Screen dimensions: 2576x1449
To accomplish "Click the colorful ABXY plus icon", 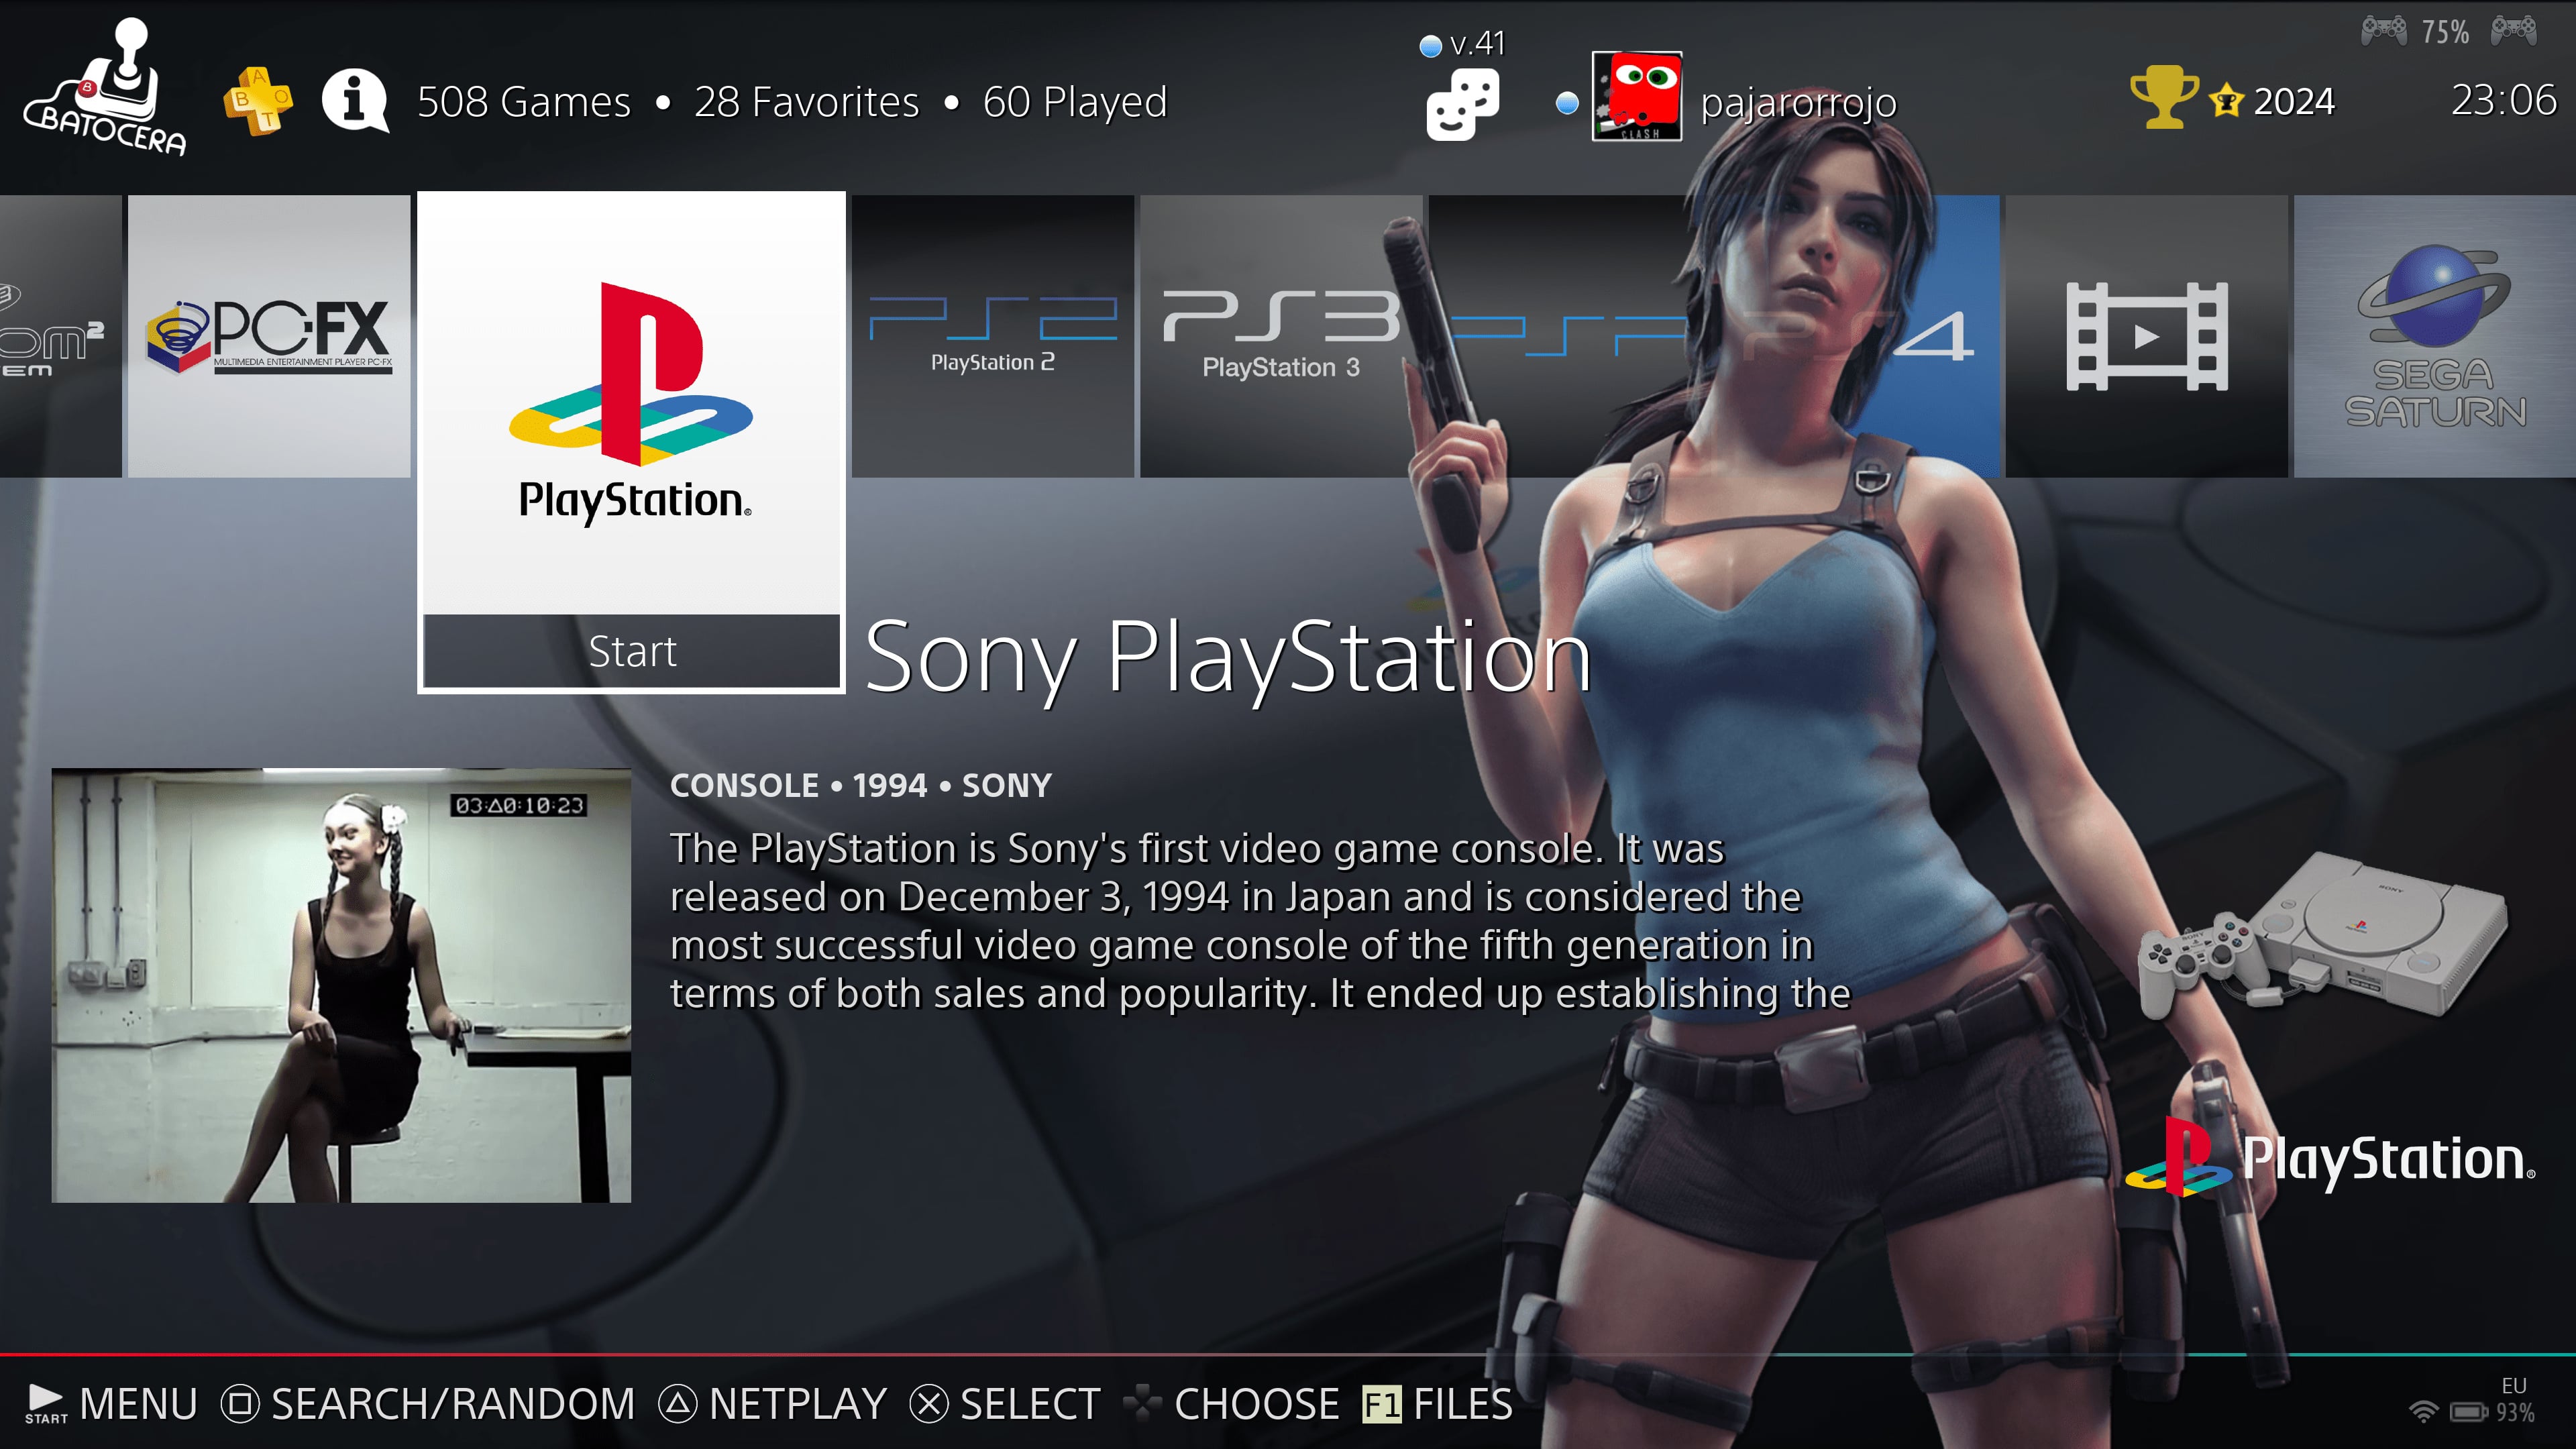I will click(257, 100).
